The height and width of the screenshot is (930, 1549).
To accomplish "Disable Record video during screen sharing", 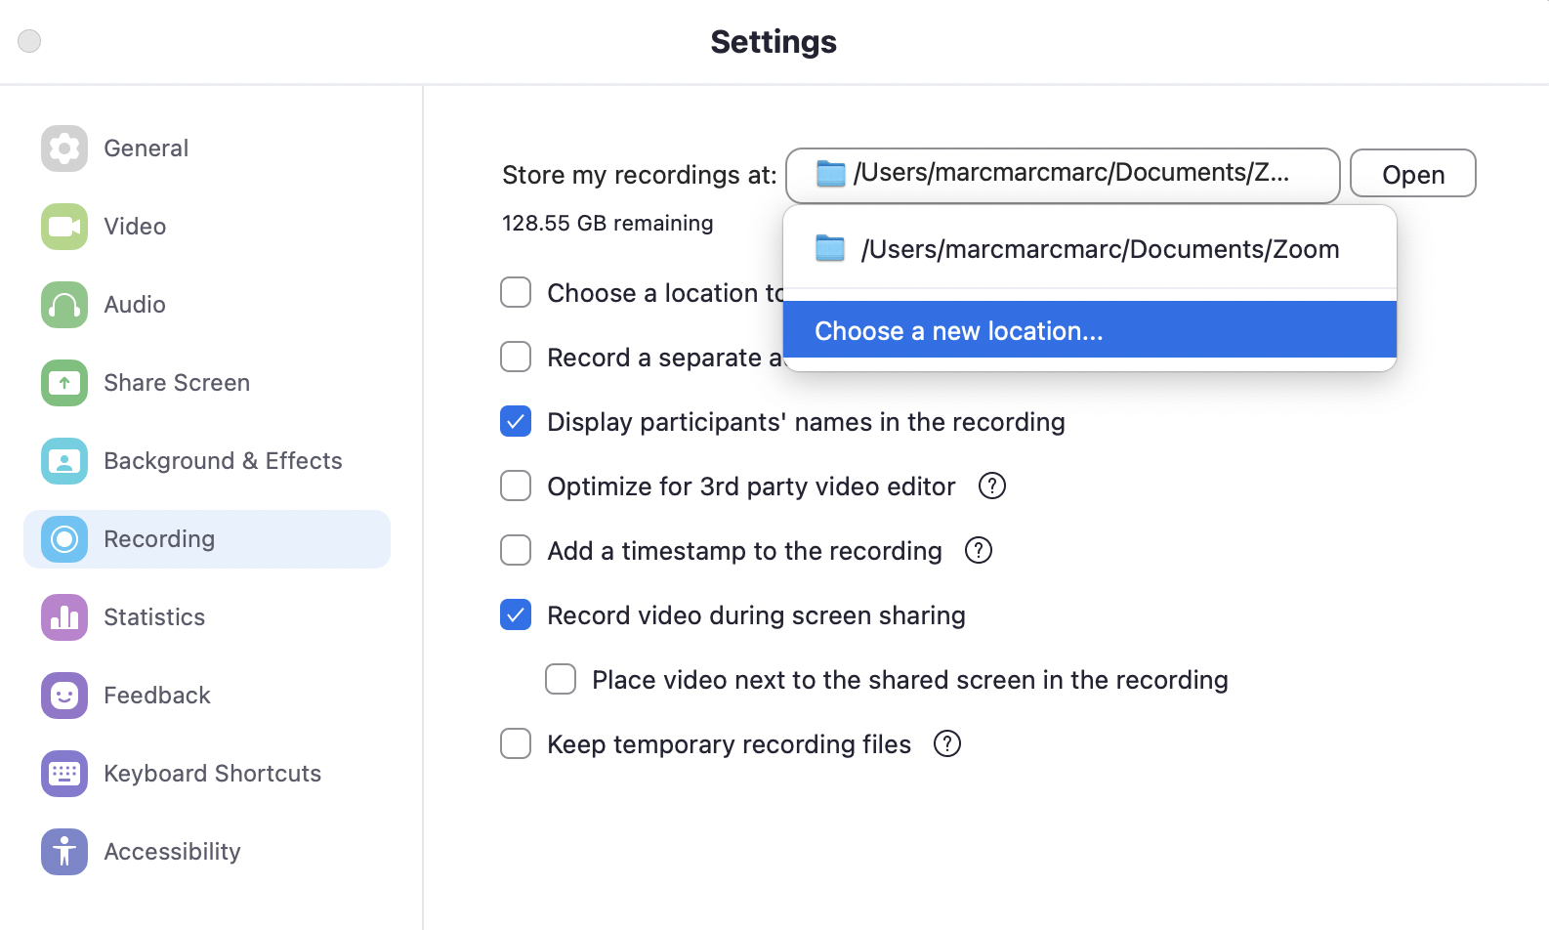I will point(516,615).
